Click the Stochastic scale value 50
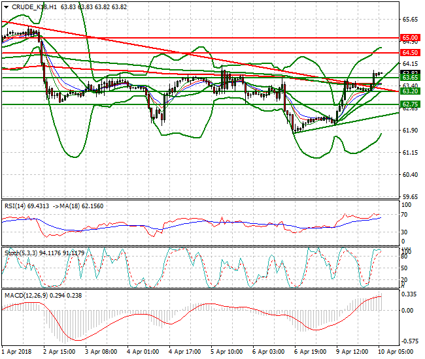425x359 pixels. [404, 268]
